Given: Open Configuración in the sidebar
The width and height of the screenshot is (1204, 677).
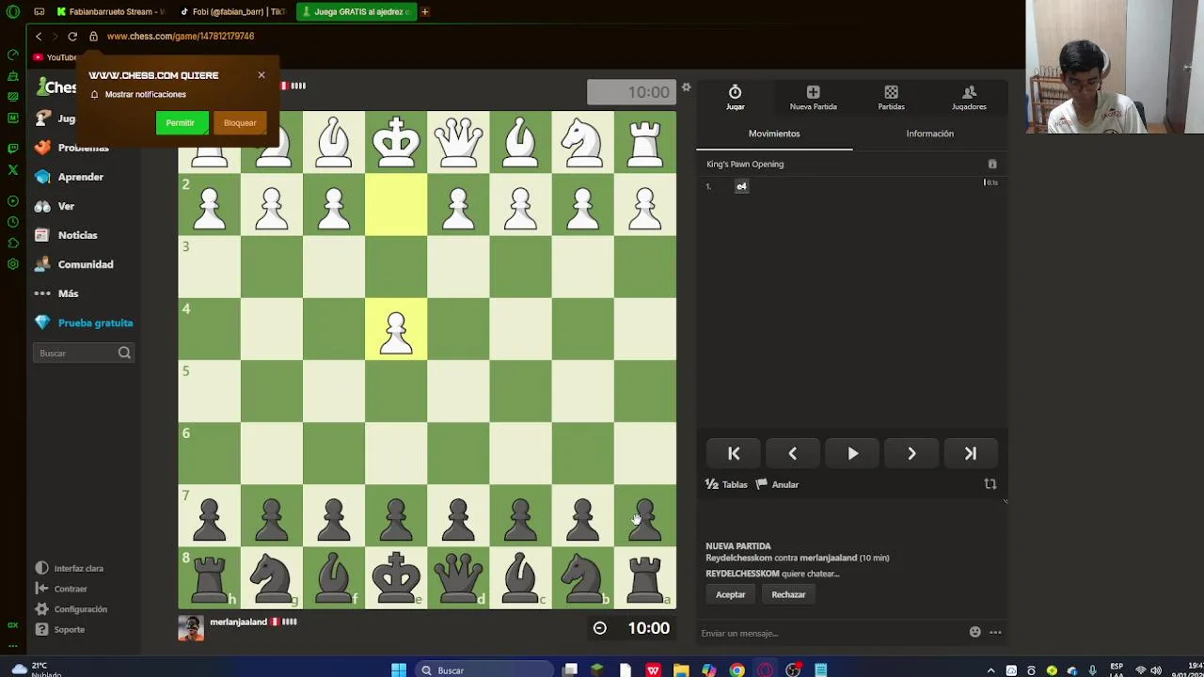Looking at the screenshot, I should pos(71,609).
